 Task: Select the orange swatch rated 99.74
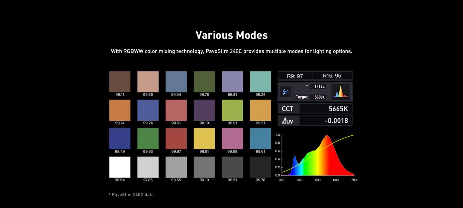coord(120,110)
